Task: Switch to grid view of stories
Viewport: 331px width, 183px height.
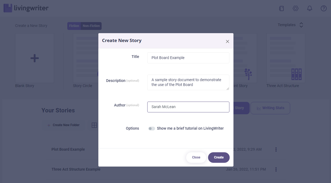Action: pos(94,125)
